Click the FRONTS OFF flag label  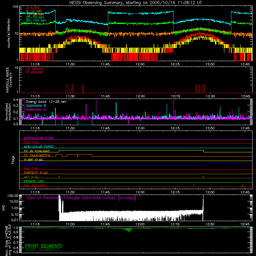coord(34,181)
